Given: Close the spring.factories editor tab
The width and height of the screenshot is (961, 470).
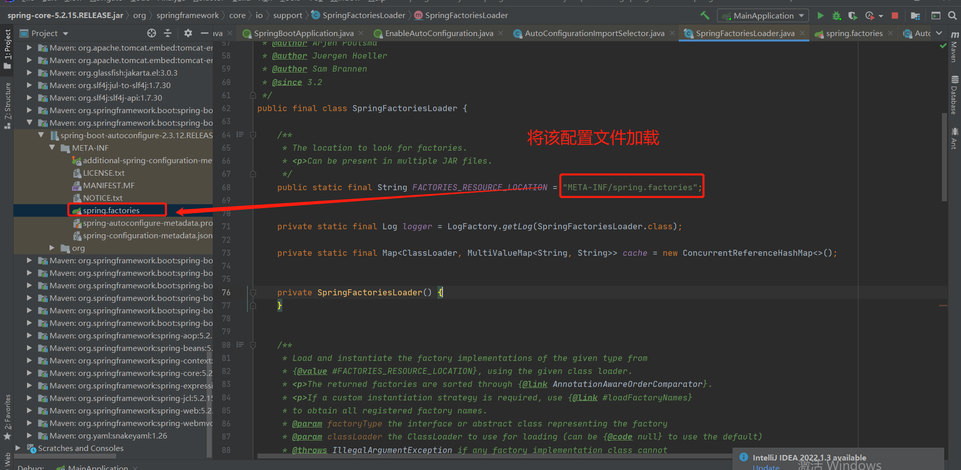Looking at the screenshot, I should (890, 33).
